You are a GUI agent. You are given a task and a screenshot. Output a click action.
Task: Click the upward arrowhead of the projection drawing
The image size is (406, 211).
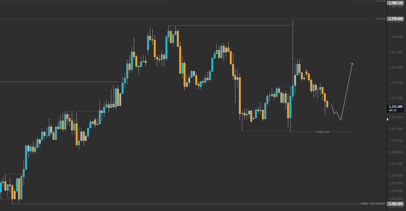pyautogui.click(x=352, y=64)
